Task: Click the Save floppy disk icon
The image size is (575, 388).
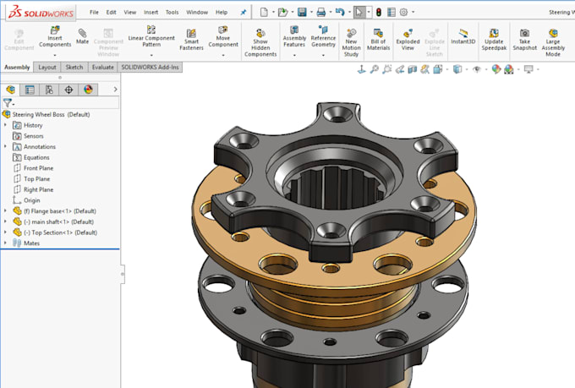Action: (302, 12)
